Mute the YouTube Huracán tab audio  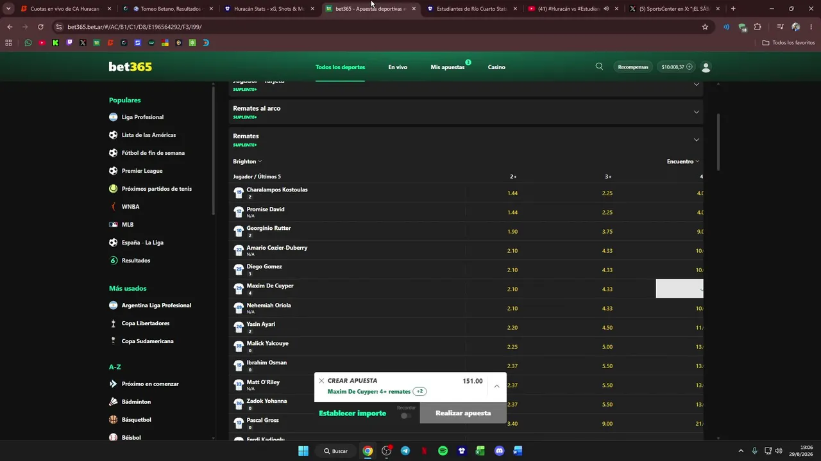[x=606, y=9]
